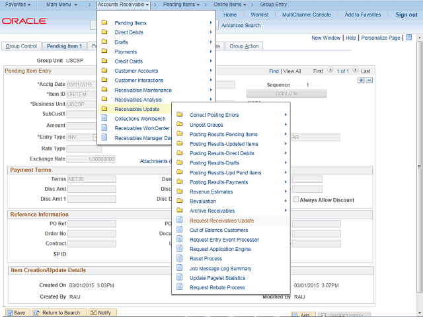
Task: Open the Pending Items breadcrumb dropdown
Action: (181, 5)
